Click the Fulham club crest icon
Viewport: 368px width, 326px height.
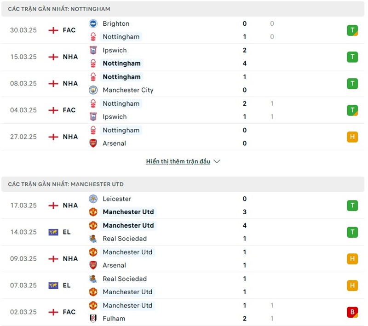93,318
